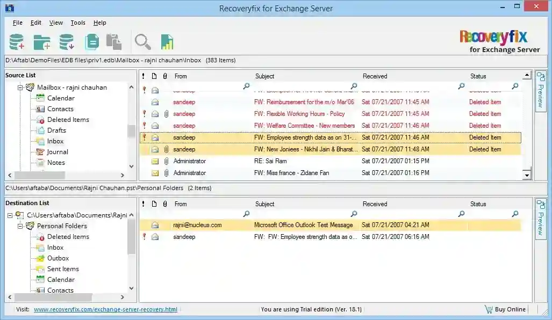Click right arrow of Destination List horizontal scrollbar
The image size is (552, 320).
click(122, 297)
